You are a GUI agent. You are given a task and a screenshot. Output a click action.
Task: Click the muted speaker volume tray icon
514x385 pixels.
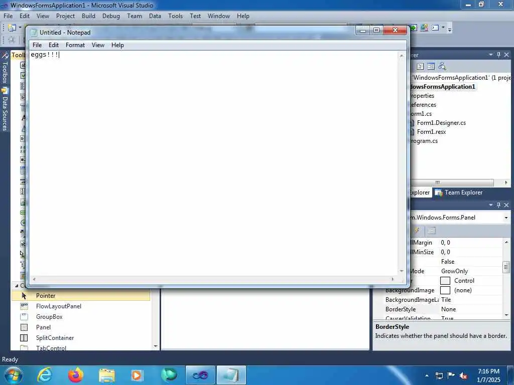(x=463, y=375)
